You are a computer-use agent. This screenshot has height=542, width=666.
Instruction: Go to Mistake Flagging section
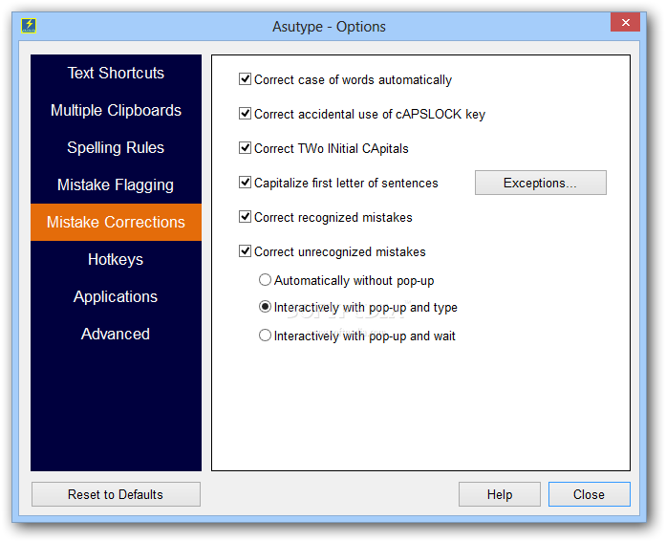(x=116, y=185)
